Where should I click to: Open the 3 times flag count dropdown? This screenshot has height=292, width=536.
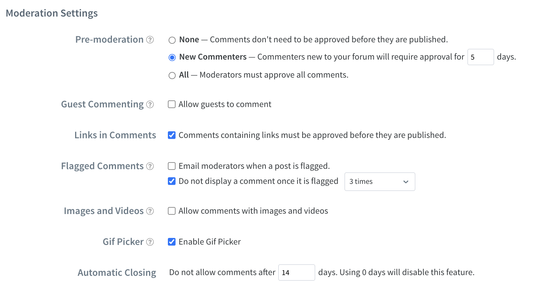(x=380, y=182)
